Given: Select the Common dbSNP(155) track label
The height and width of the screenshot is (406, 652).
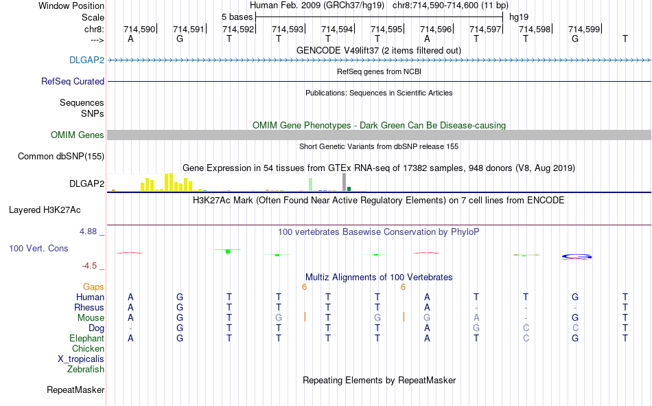Looking at the screenshot, I should pos(60,156).
